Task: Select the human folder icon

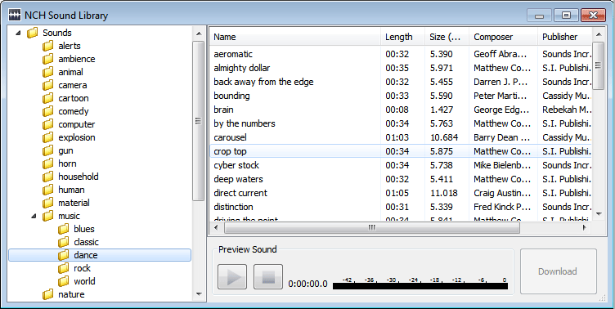Action: click(x=48, y=190)
